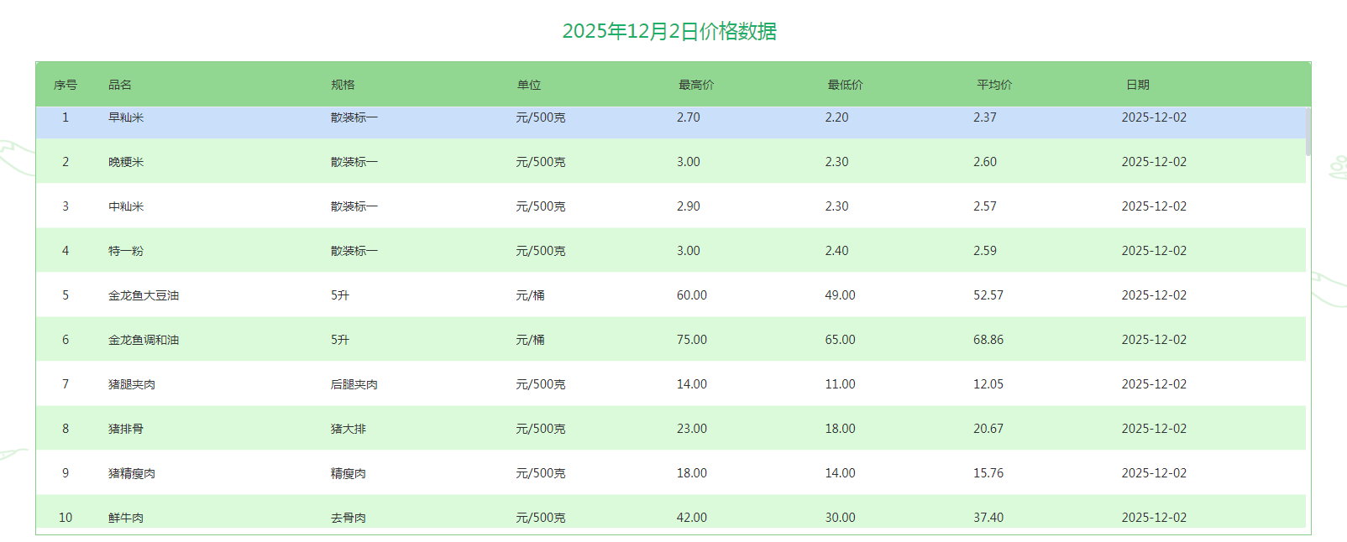Select the 猪腿夹肉 row name

132,384
